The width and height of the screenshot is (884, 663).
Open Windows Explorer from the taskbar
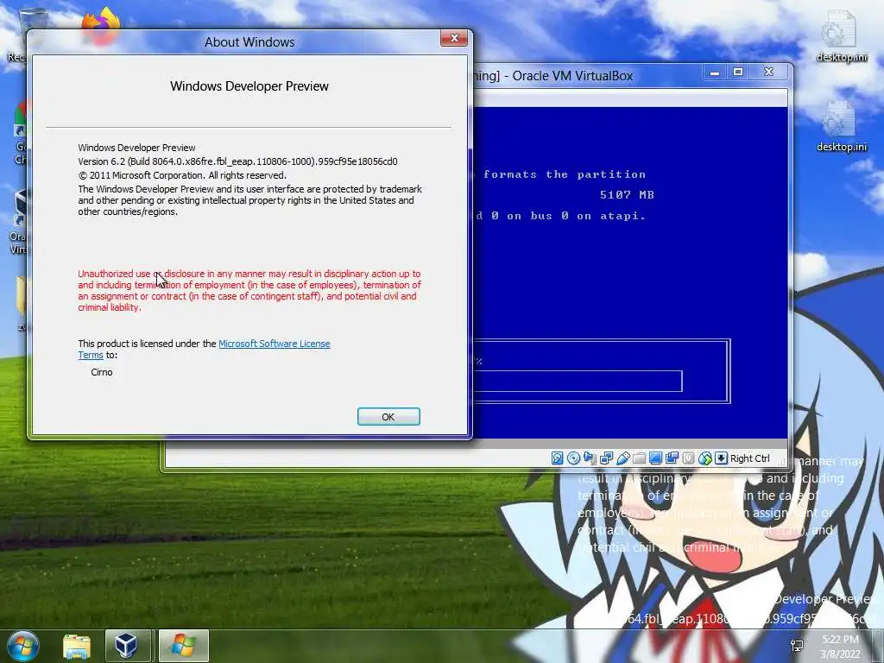coord(77,646)
